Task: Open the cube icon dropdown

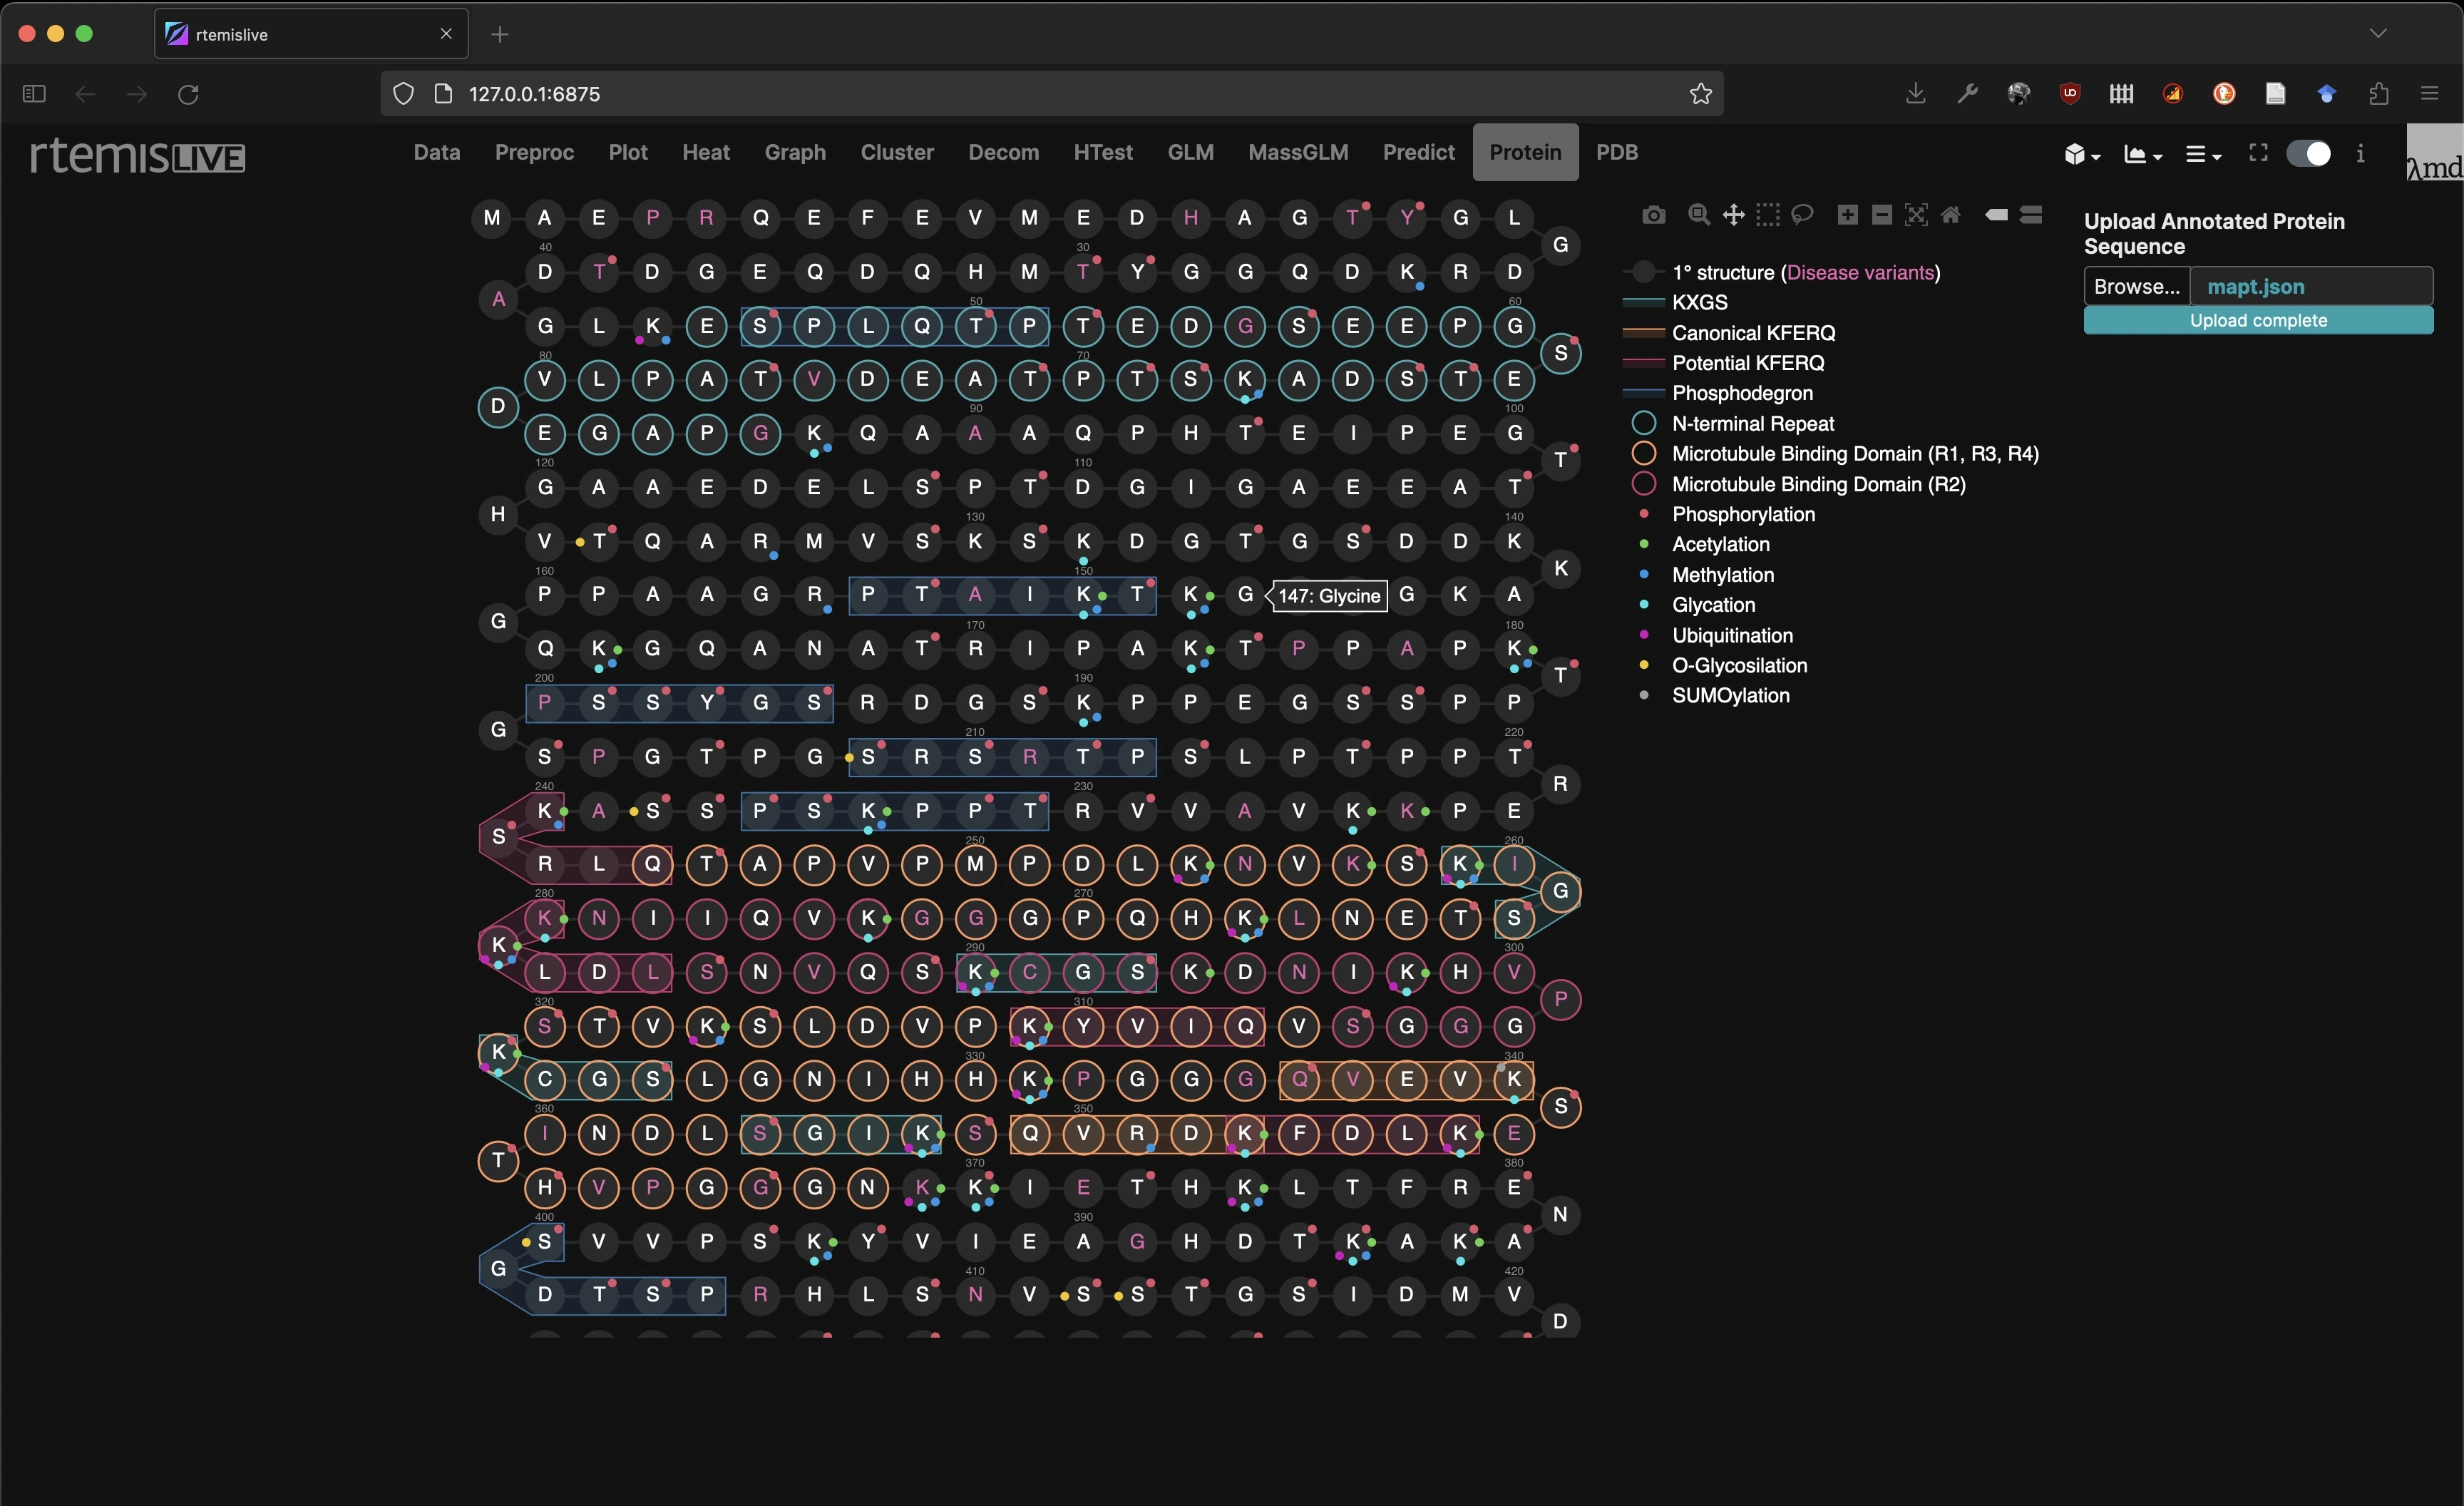Action: point(2082,154)
